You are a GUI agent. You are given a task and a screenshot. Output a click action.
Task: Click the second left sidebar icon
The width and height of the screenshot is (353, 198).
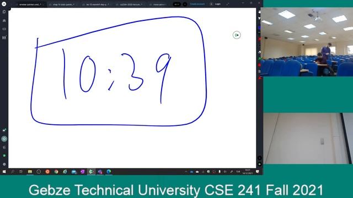click(x=4, y=20)
